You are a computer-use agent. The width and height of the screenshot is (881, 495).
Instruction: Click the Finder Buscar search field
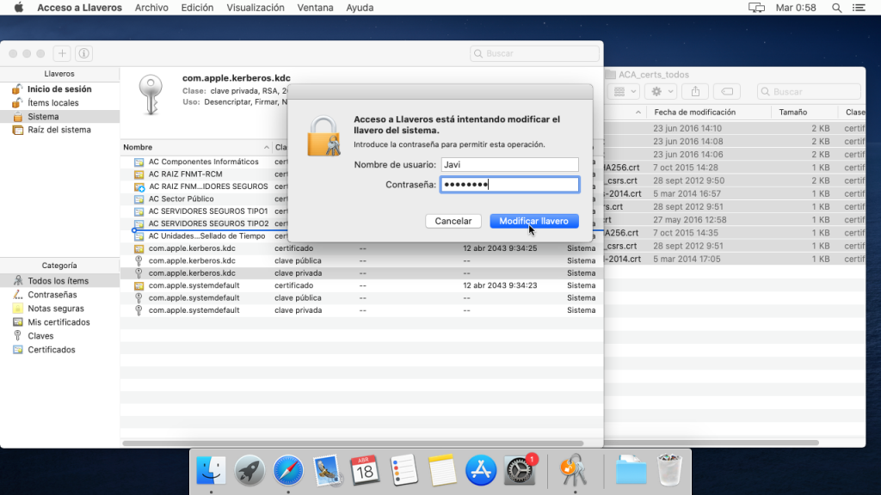(x=809, y=91)
